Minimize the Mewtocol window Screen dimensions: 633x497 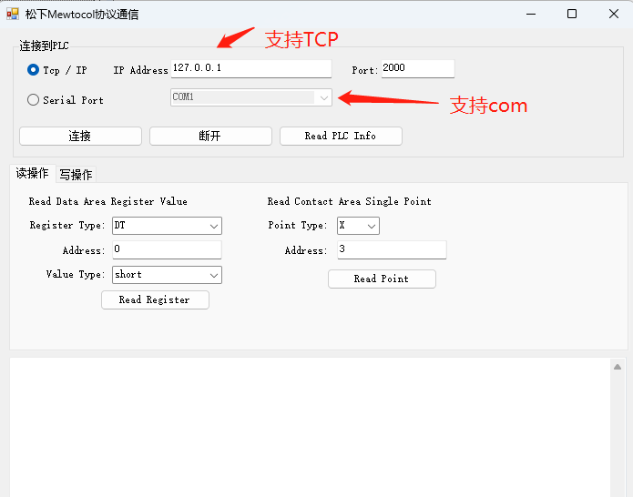pos(531,14)
